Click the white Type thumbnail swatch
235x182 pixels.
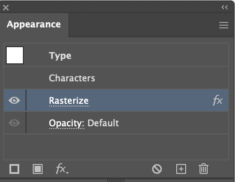click(x=15, y=55)
